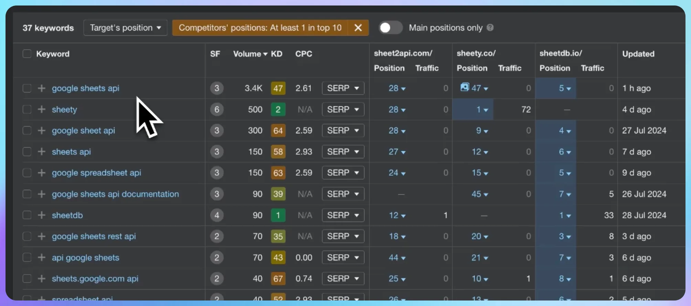Sort by the KD column header

pyautogui.click(x=276, y=54)
